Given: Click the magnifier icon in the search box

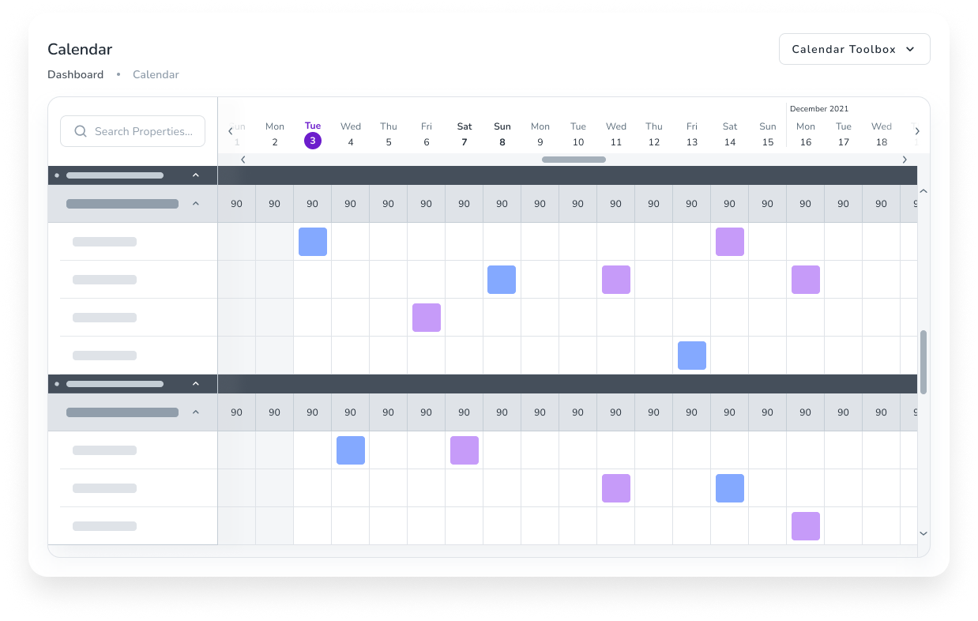Looking at the screenshot, I should click(81, 131).
